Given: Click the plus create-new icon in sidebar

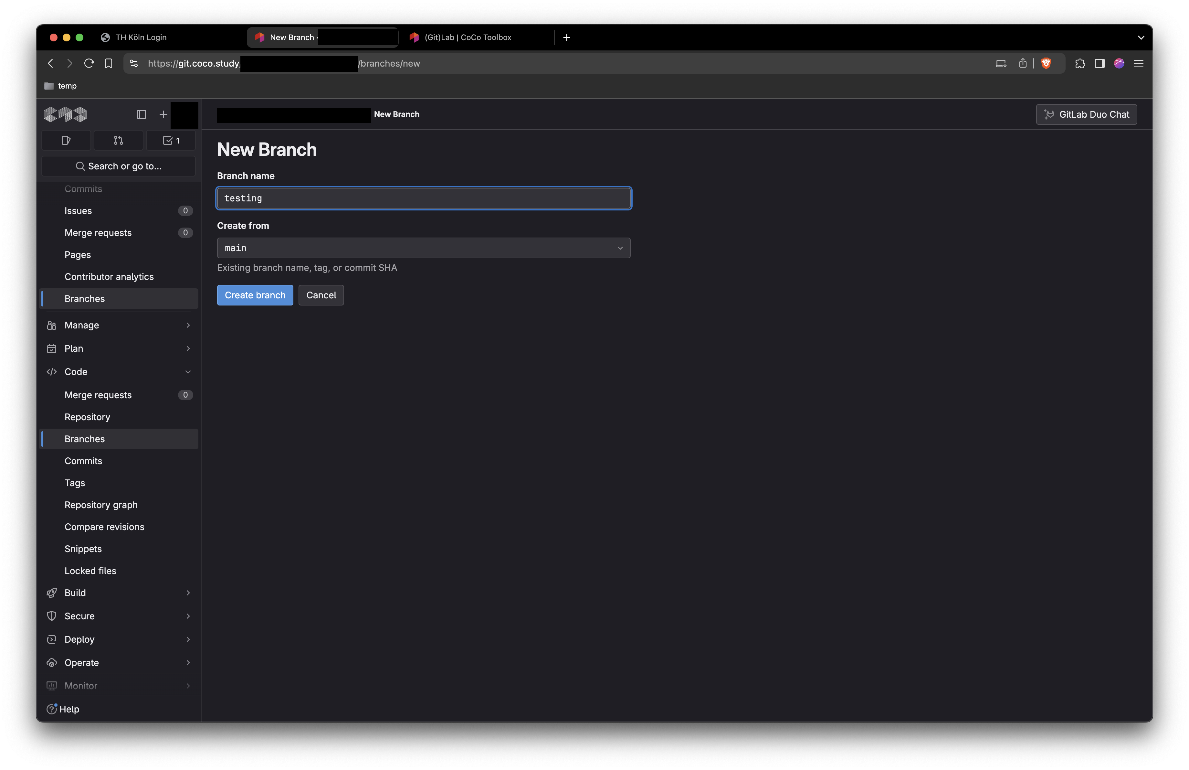Looking at the screenshot, I should pos(163,114).
